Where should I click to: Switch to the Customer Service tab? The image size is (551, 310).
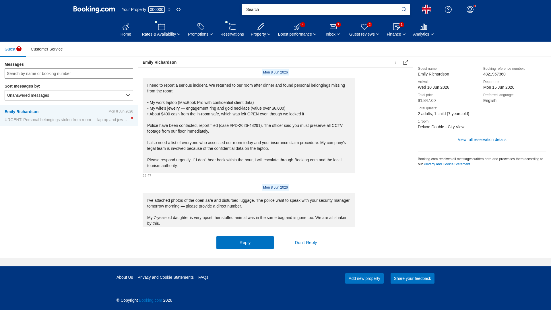click(46, 49)
